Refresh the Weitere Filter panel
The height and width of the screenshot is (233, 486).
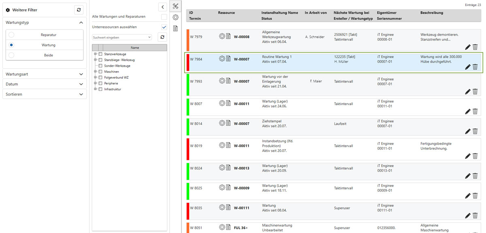point(79,10)
